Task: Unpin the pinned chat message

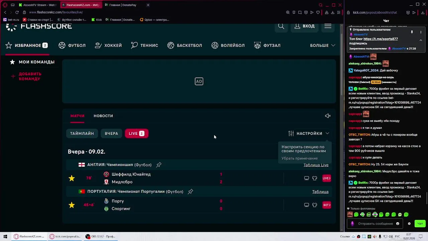Action: coord(412,32)
